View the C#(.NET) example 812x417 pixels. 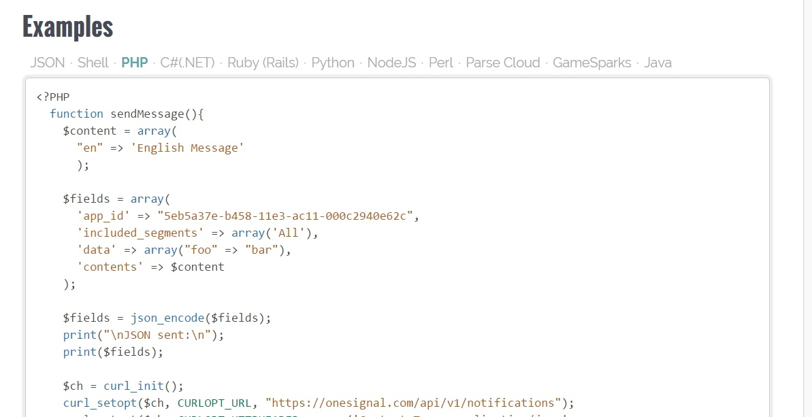point(186,63)
